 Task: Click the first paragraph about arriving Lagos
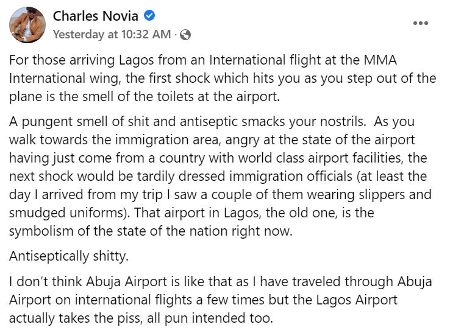223,79
